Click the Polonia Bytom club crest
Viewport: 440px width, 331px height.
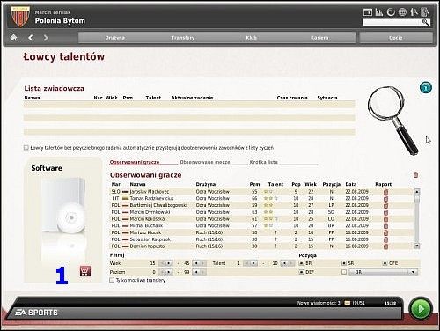point(20,17)
